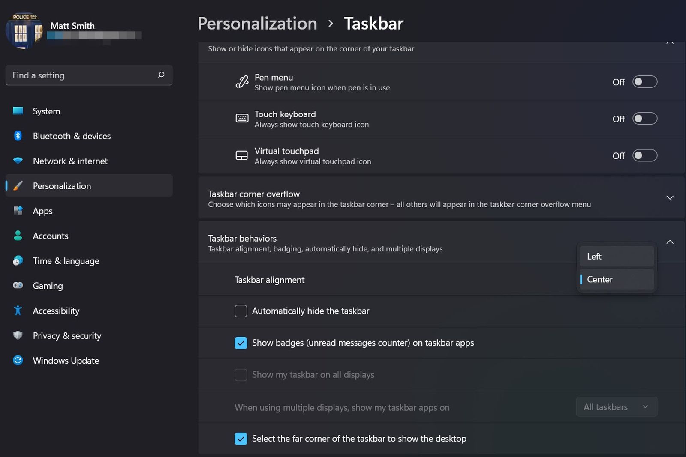Check Automatically hide the taskbar
The image size is (686, 457).
(x=241, y=311)
